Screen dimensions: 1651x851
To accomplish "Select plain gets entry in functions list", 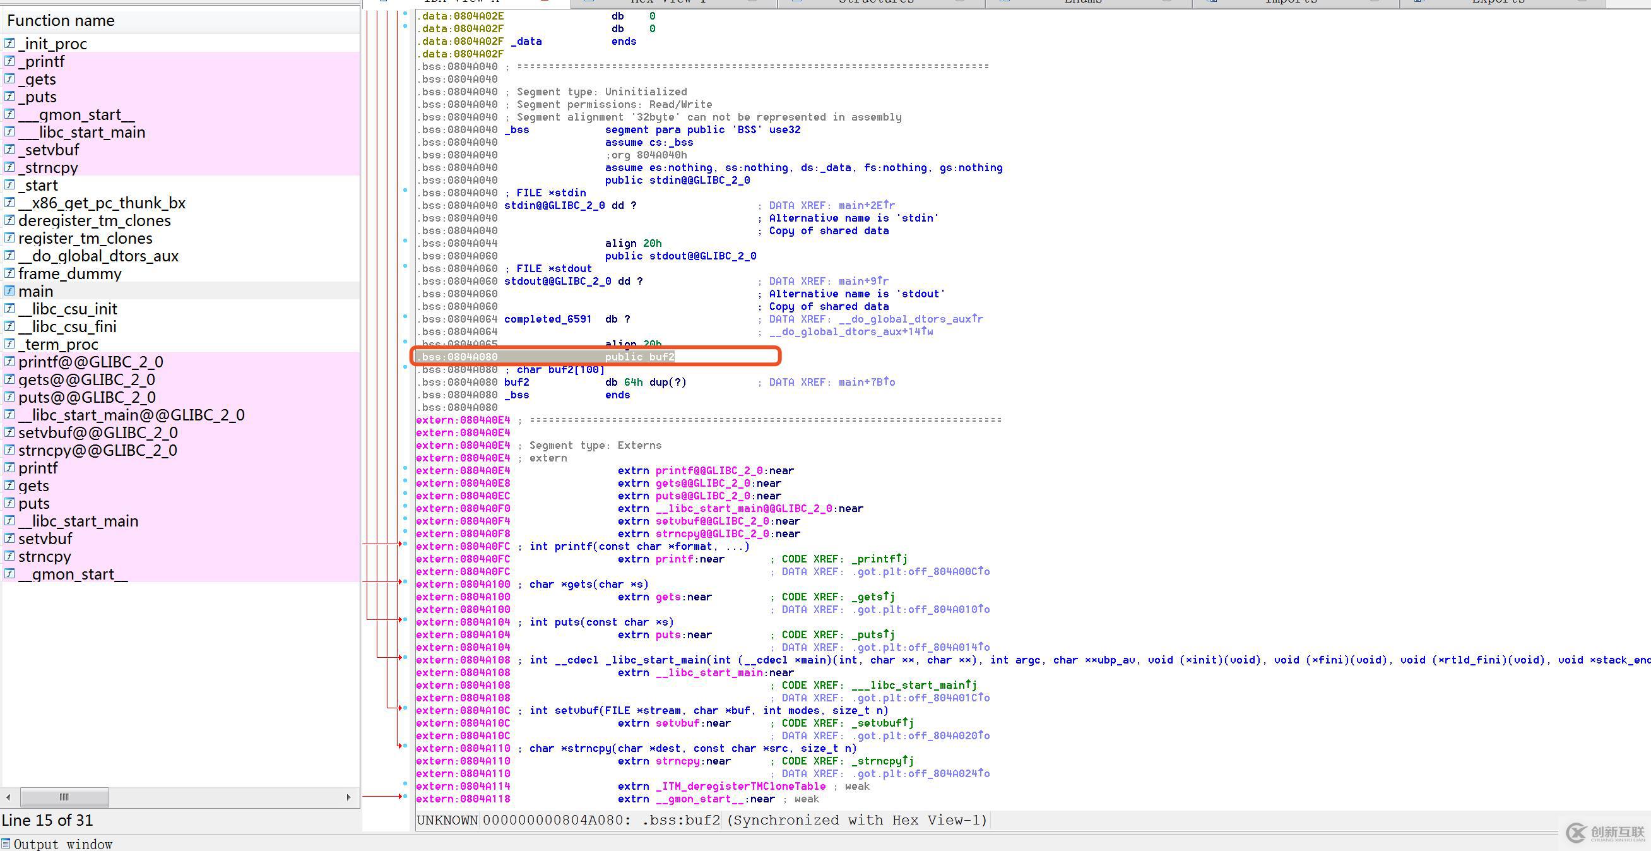I will pyautogui.click(x=180, y=485).
